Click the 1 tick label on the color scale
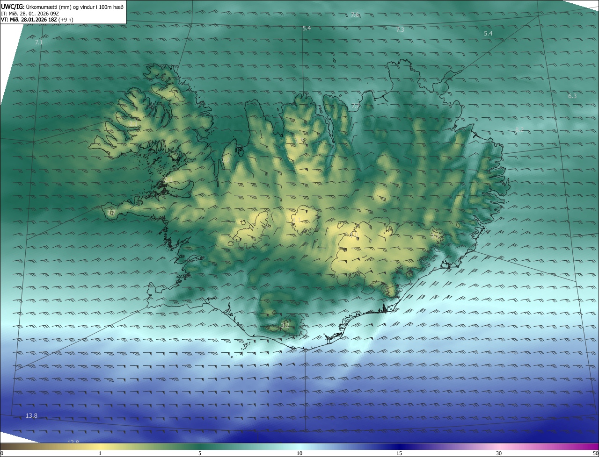This screenshot has height=457, width=599. click(100, 453)
